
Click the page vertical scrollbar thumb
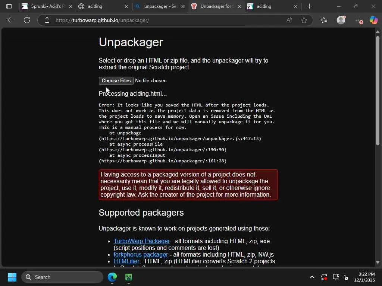(x=378, y=90)
